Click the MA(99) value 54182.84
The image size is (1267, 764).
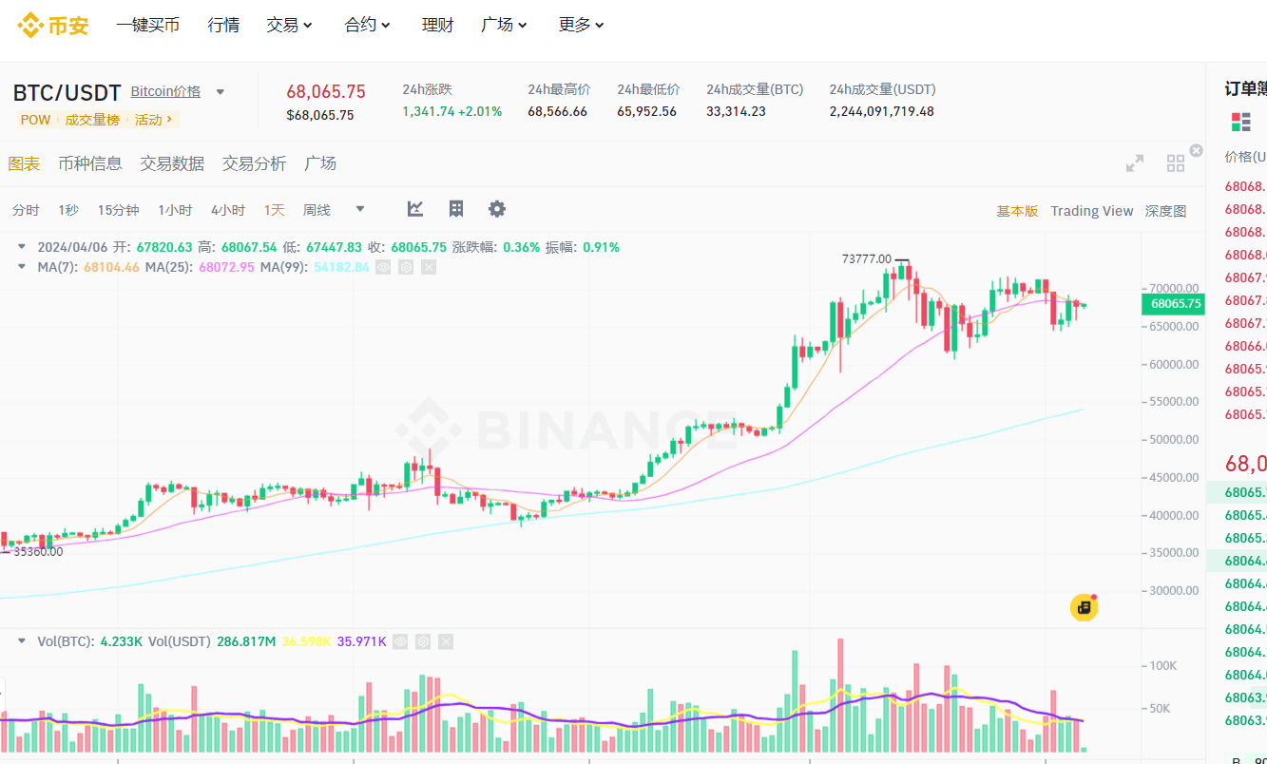pyautogui.click(x=341, y=267)
